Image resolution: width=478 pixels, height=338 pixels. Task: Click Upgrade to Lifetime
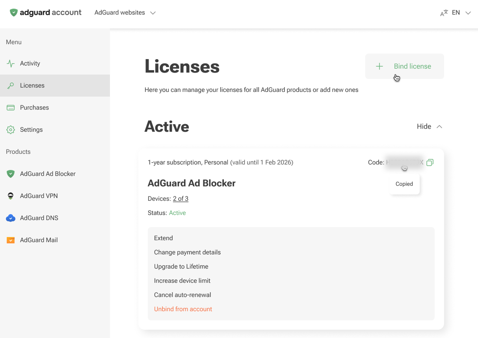[x=181, y=267]
